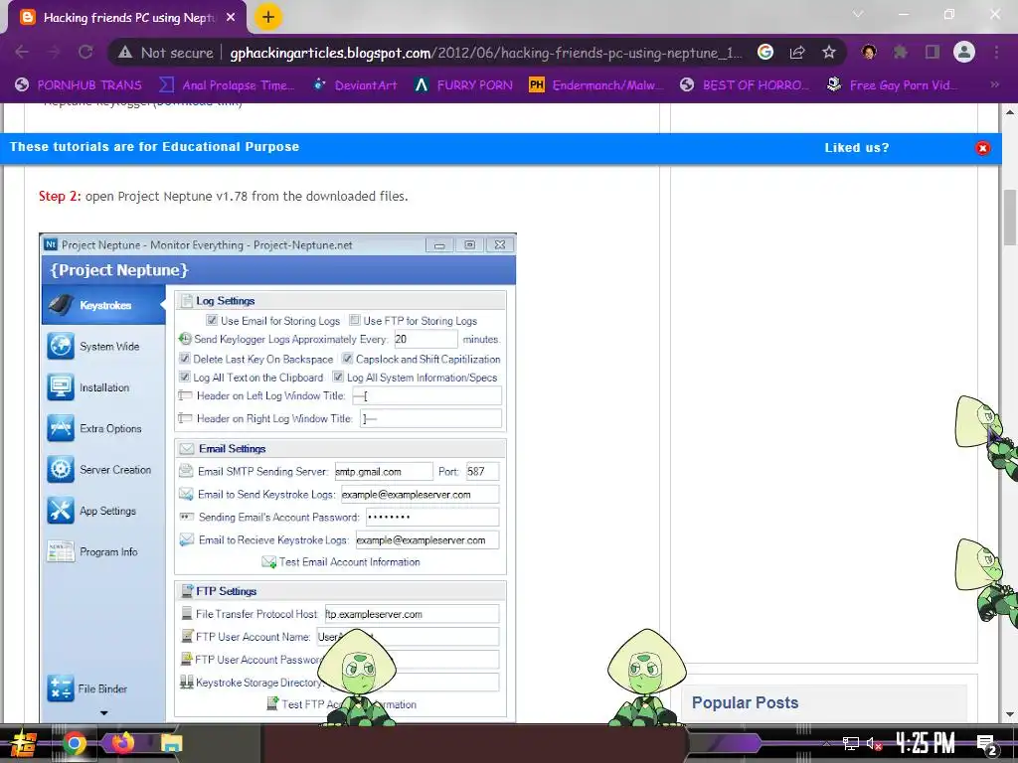
Task: Click Sending Email's Account Password field
Action: [431, 517]
